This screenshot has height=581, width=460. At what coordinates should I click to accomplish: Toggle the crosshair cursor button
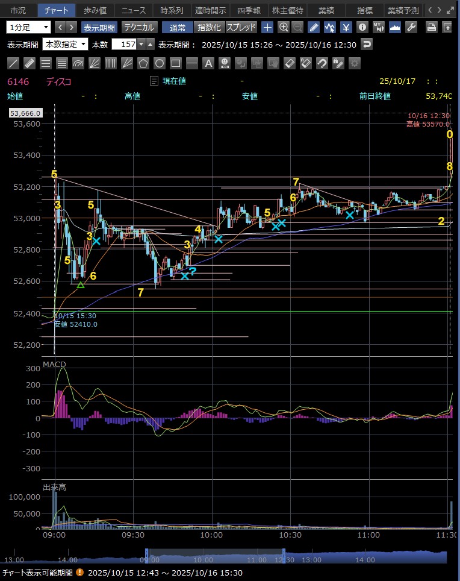point(267,27)
